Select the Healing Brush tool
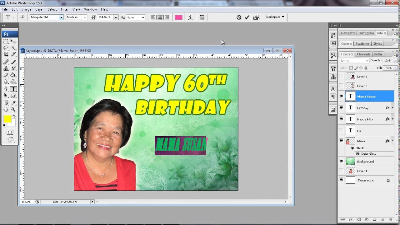 [6, 62]
